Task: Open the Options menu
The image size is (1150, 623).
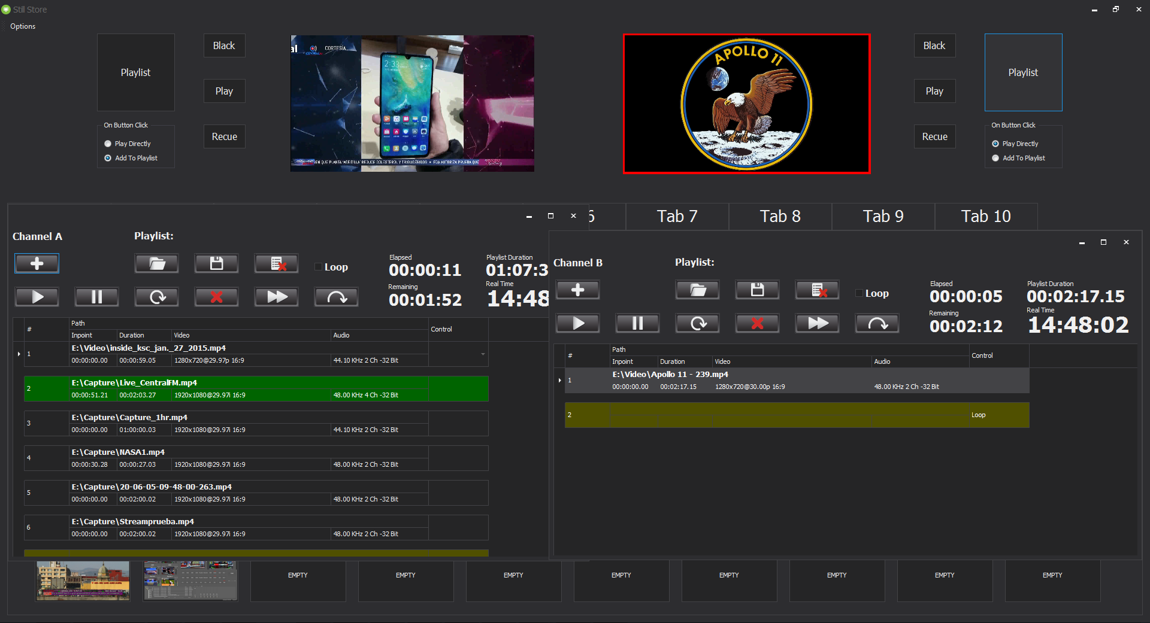Action: (x=23, y=26)
